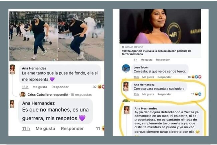217x145 pixels.
Task: Open the 13 h timestamp link
Action: [x=136, y=94]
